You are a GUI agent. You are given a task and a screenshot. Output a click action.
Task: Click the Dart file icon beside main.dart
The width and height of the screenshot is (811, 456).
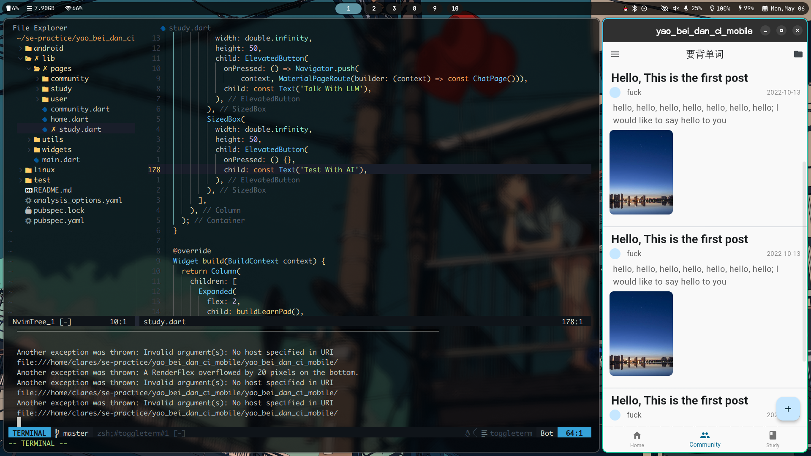tap(36, 160)
